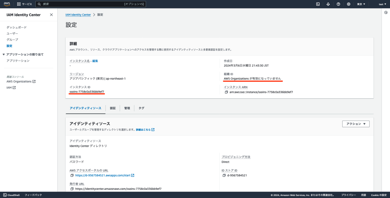This screenshot has width=390, height=198.
Task: Copy the インスタンス ARN value
Action: point(226,92)
